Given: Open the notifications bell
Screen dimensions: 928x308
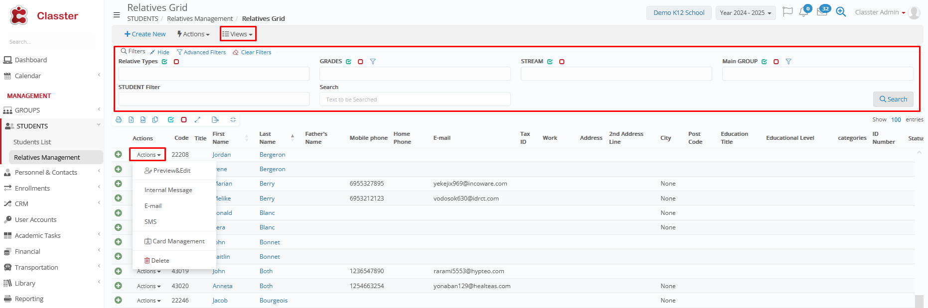Looking at the screenshot, I should point(803,12).
